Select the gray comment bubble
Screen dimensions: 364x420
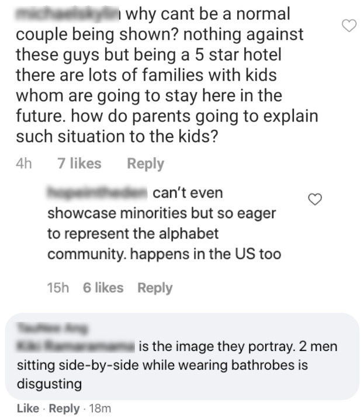182,356
